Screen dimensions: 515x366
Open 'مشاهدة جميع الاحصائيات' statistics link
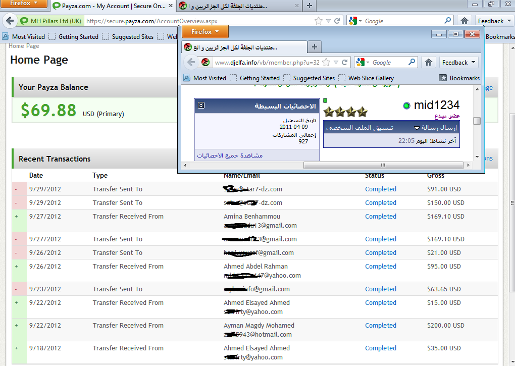click(230, 155)
